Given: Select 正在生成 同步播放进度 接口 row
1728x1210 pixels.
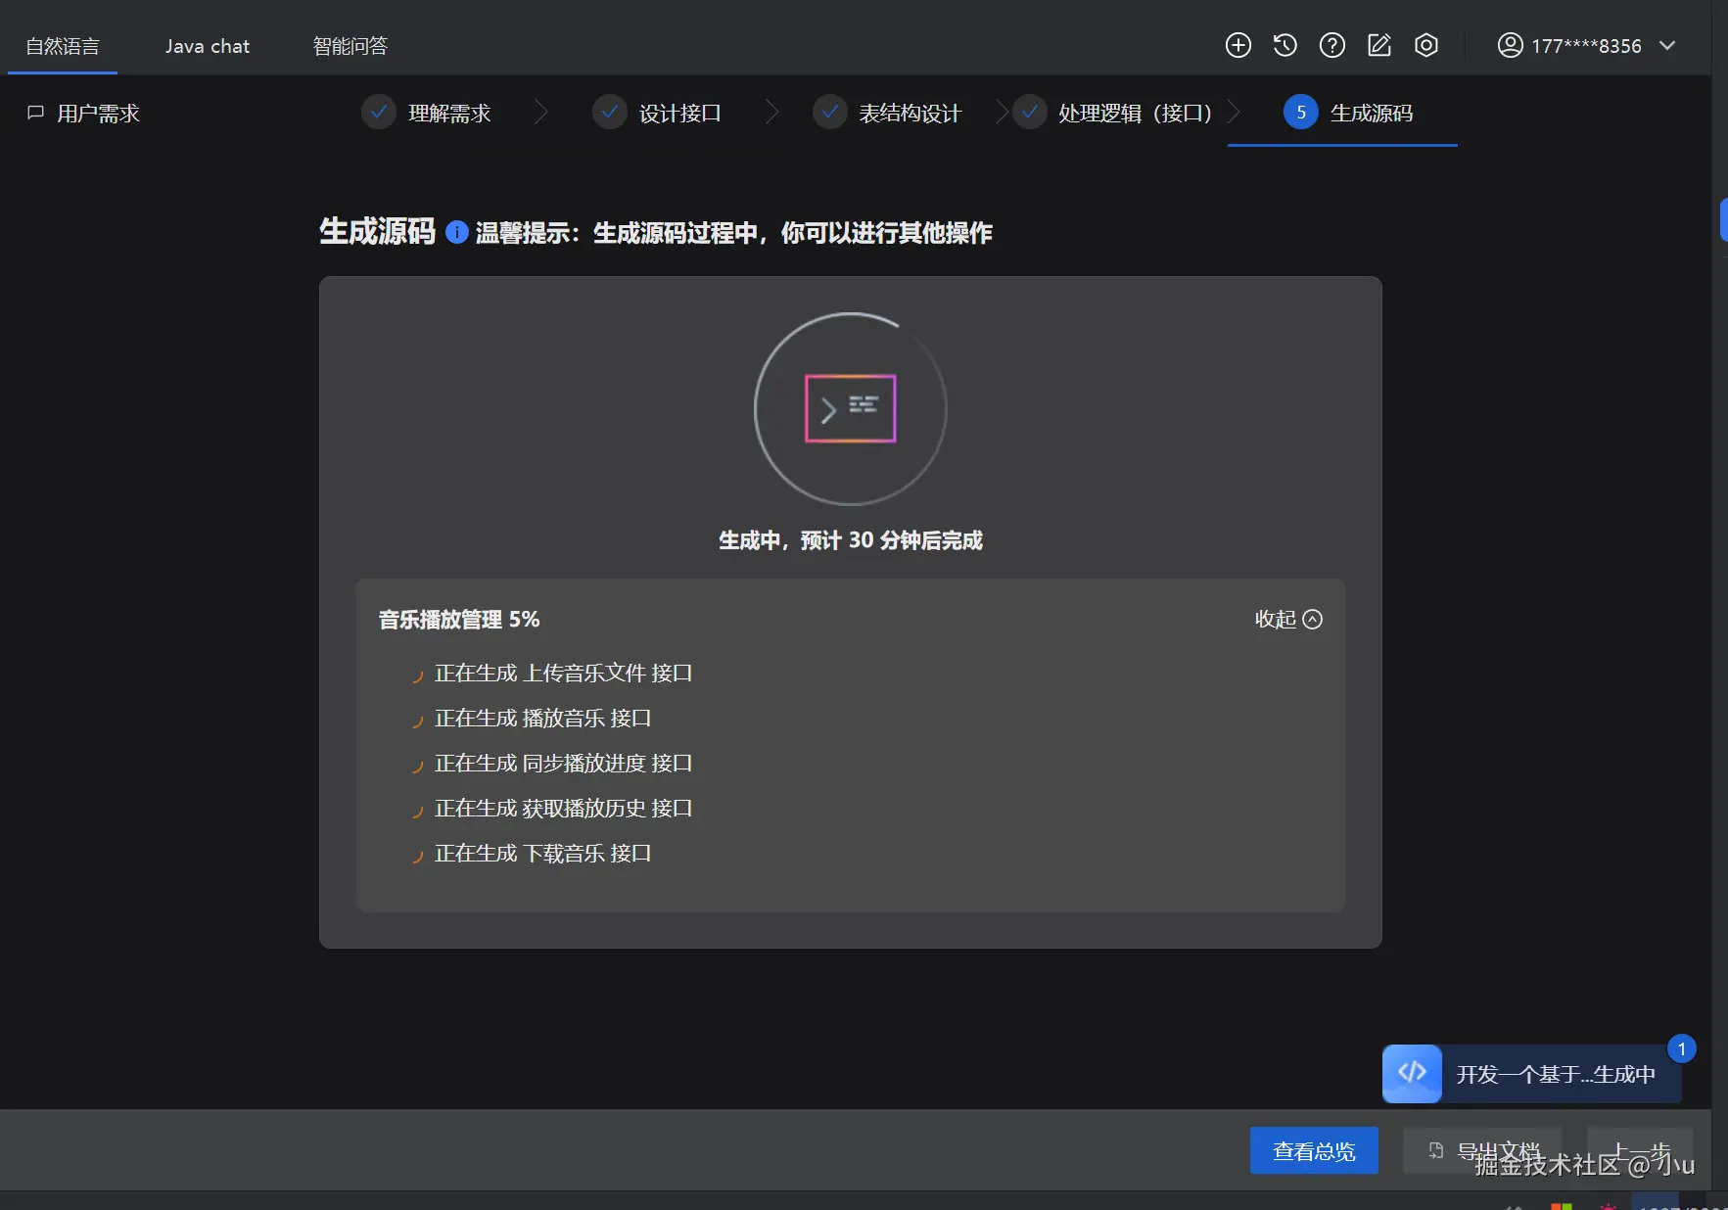Looking at the screenshot, I should 563,764.
